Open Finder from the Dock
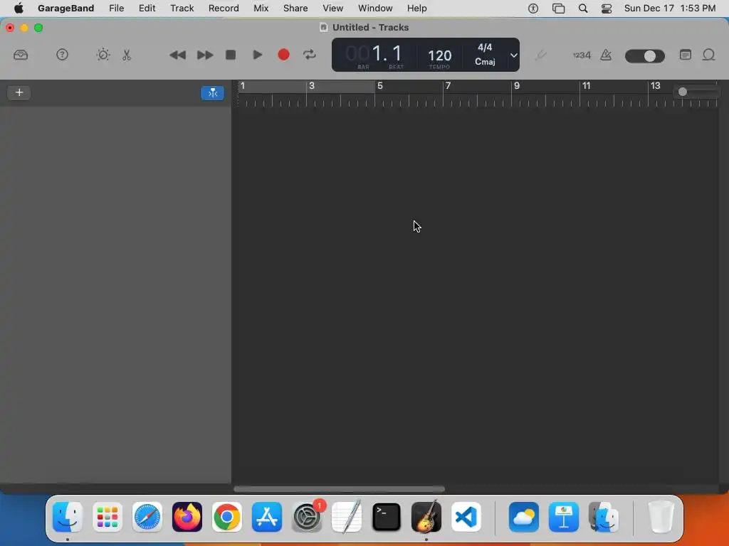The image size is (729, 546). [x=68, y=517]
